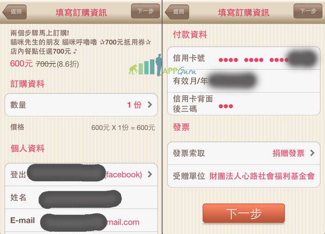The image size is (325, 234).
Task: Expand the 數量 quantity chevron
Action: pyautogui.click(x=150, y=105)
